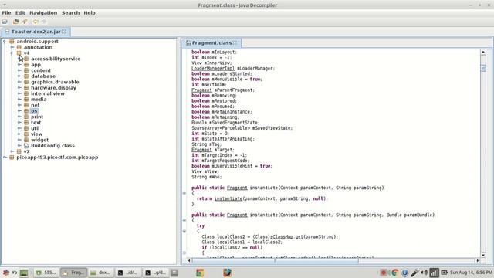Click the battery indicator tray icon
Viewport: 494px width, 278px height.
pos(445,273)
